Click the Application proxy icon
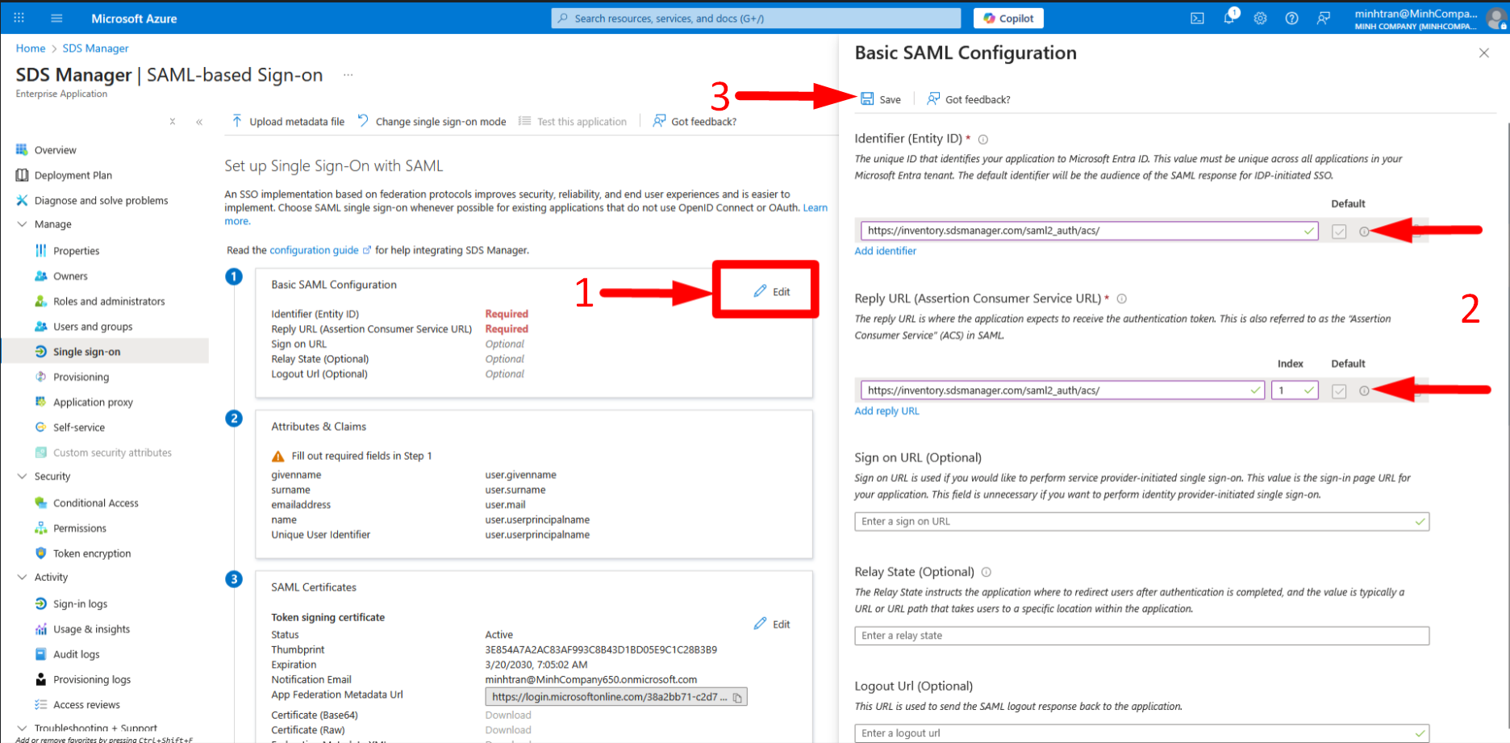Image resolution: width=1510 pixels, height=743 pixels. point(41,402)
